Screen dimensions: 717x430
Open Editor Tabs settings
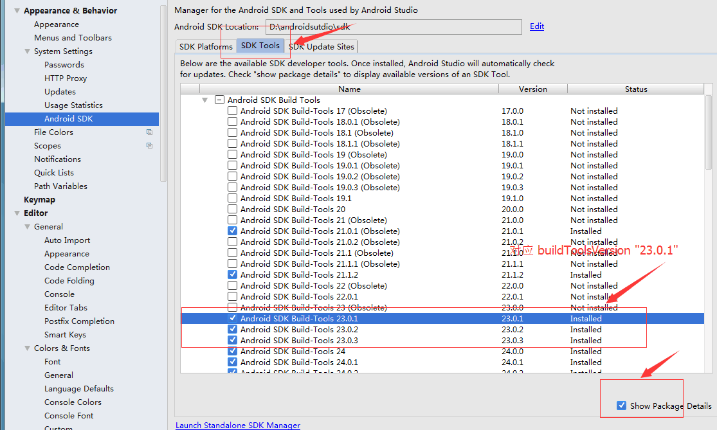tap(66, 307)
